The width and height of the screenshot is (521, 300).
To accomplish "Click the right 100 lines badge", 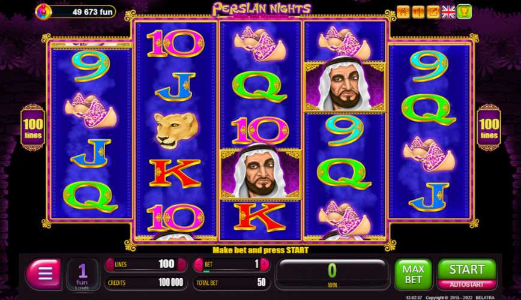I will 489,128.
